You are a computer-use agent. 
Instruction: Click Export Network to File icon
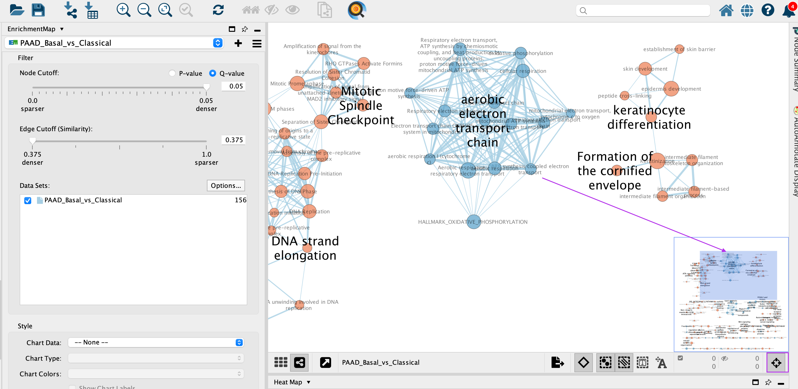[557, 362]
